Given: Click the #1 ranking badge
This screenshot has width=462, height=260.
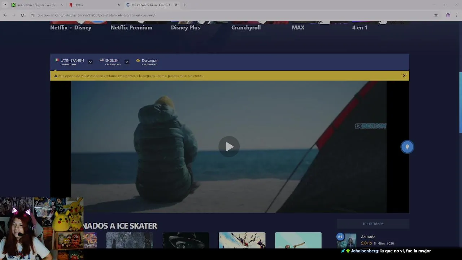Looking at the screenshot, I should (x=340, y=237).
